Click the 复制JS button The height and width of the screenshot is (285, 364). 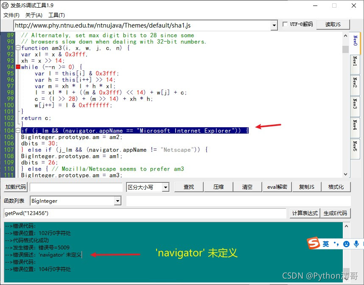pyautogui.click(x=307, y=187)
